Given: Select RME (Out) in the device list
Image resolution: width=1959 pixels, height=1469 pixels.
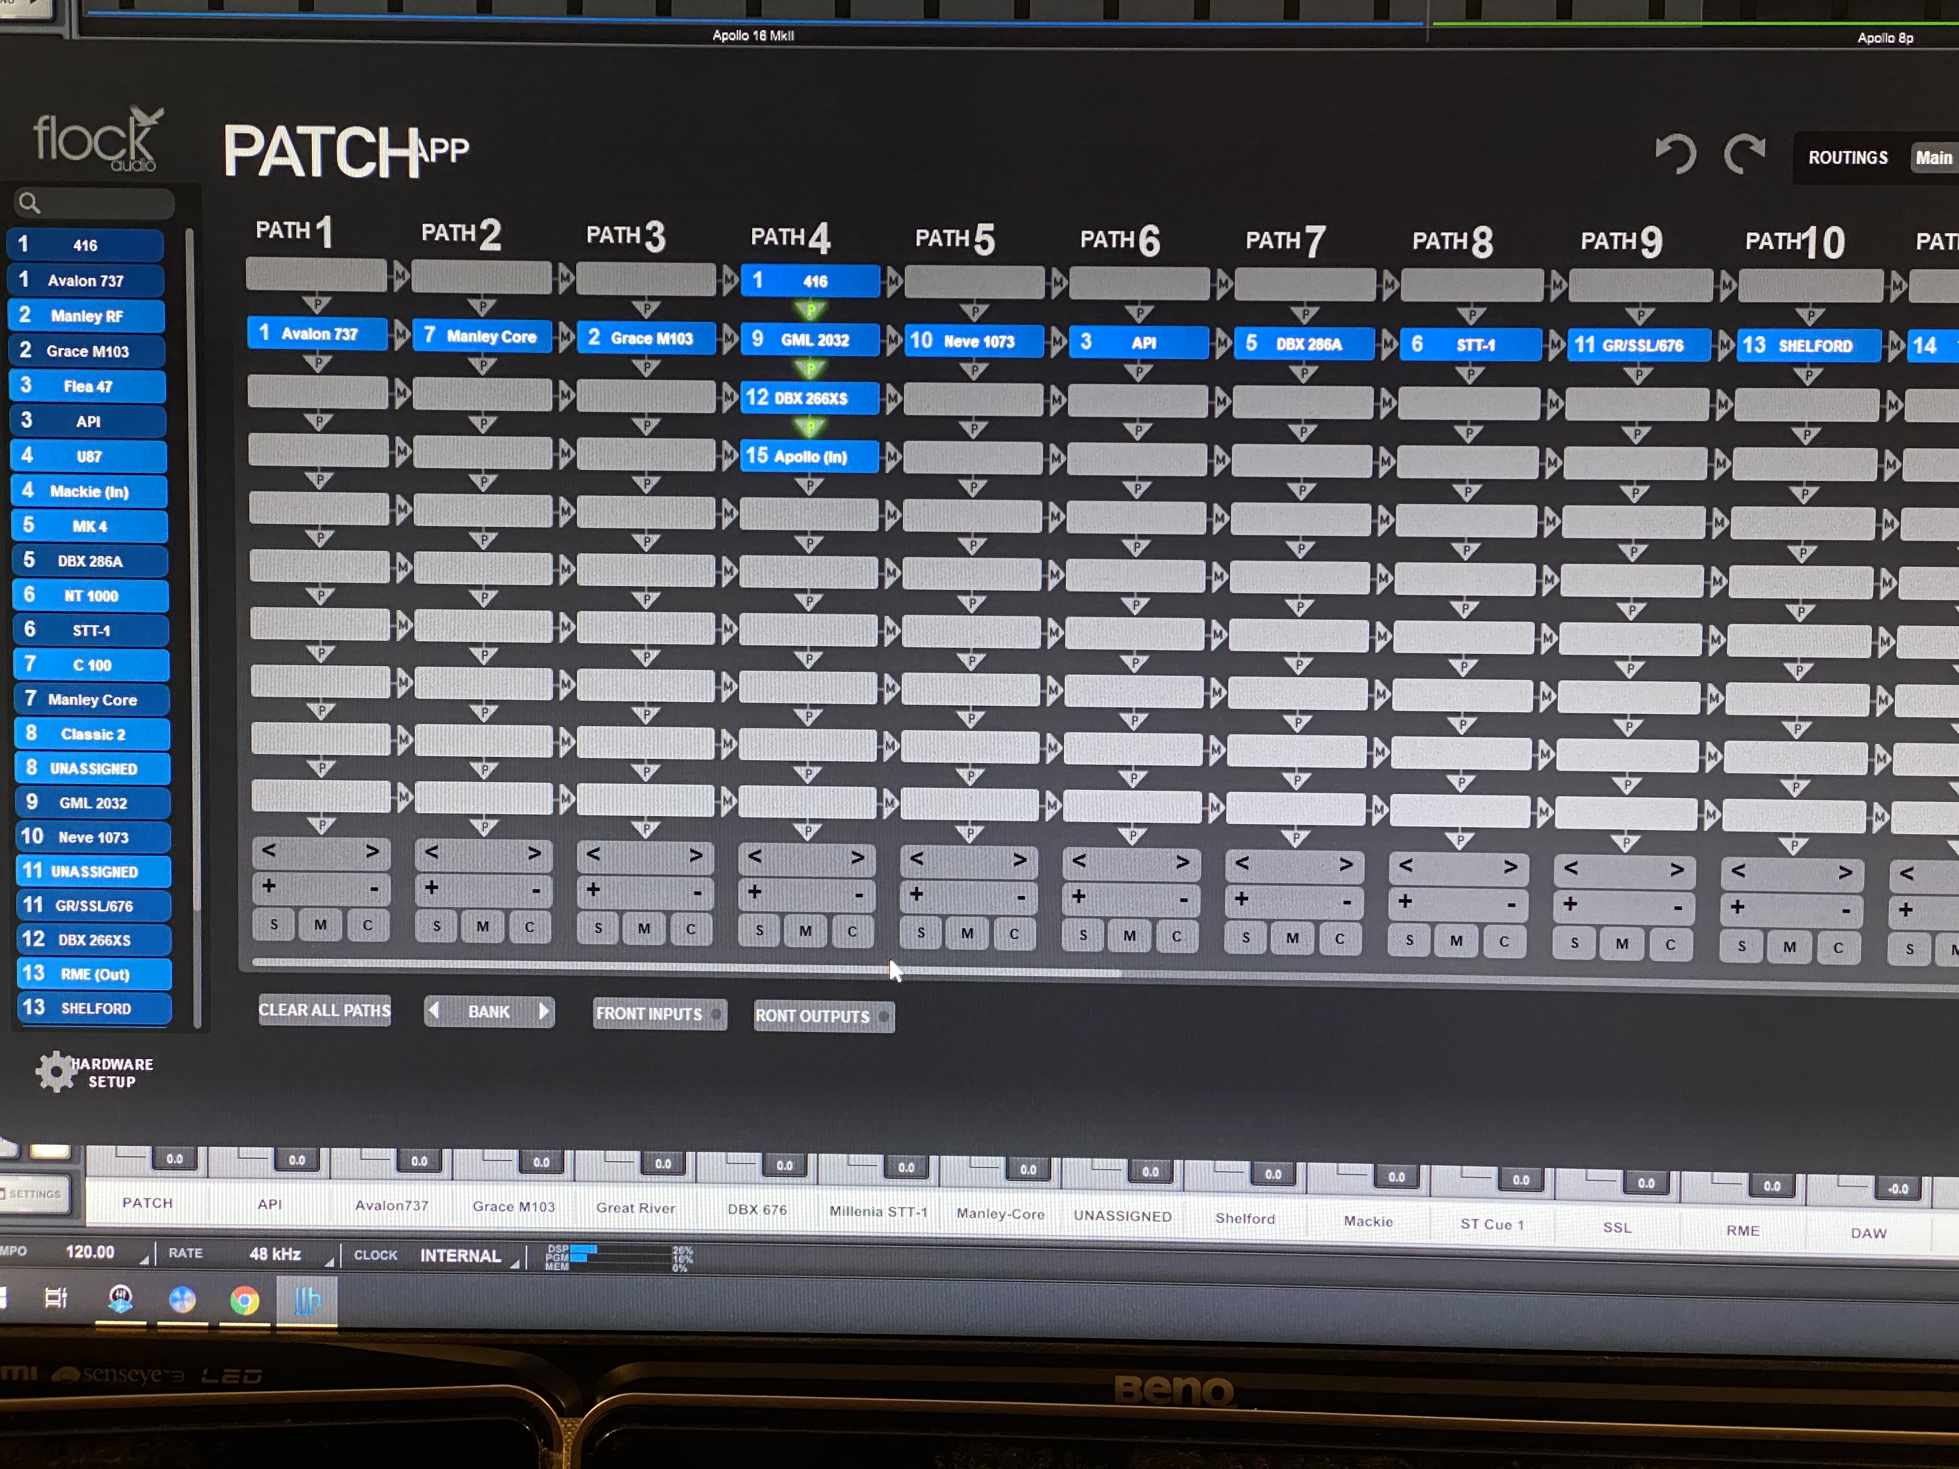Looking at the screenshot, I should tap(94, 974).
